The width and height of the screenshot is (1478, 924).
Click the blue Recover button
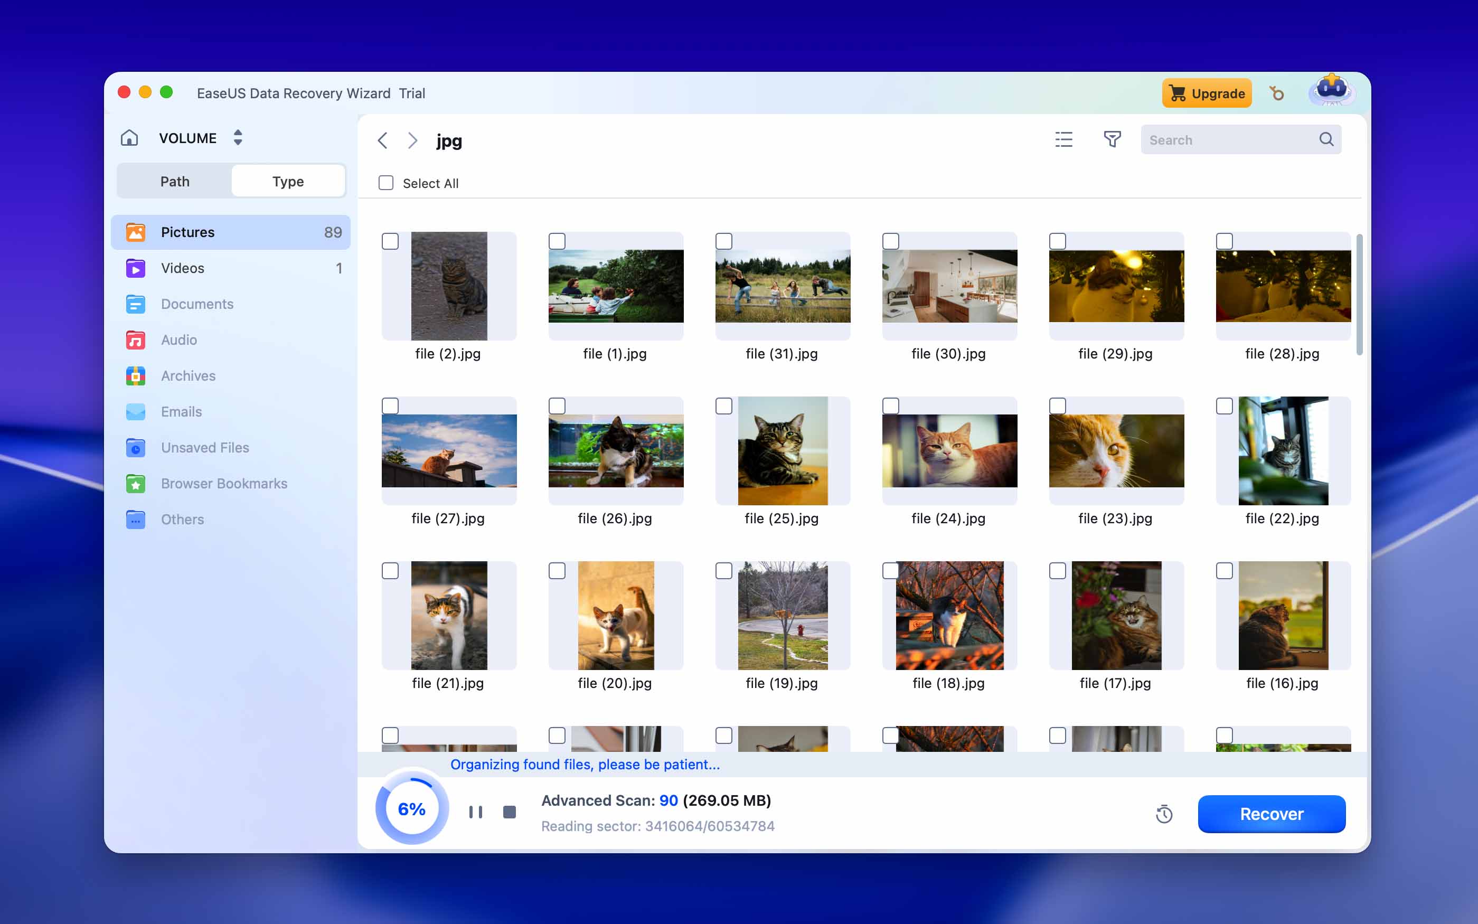(x=1271, y=814)
